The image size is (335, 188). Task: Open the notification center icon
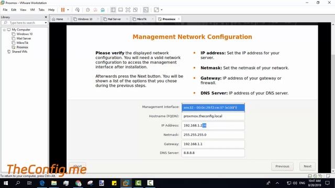coord(328,183)
